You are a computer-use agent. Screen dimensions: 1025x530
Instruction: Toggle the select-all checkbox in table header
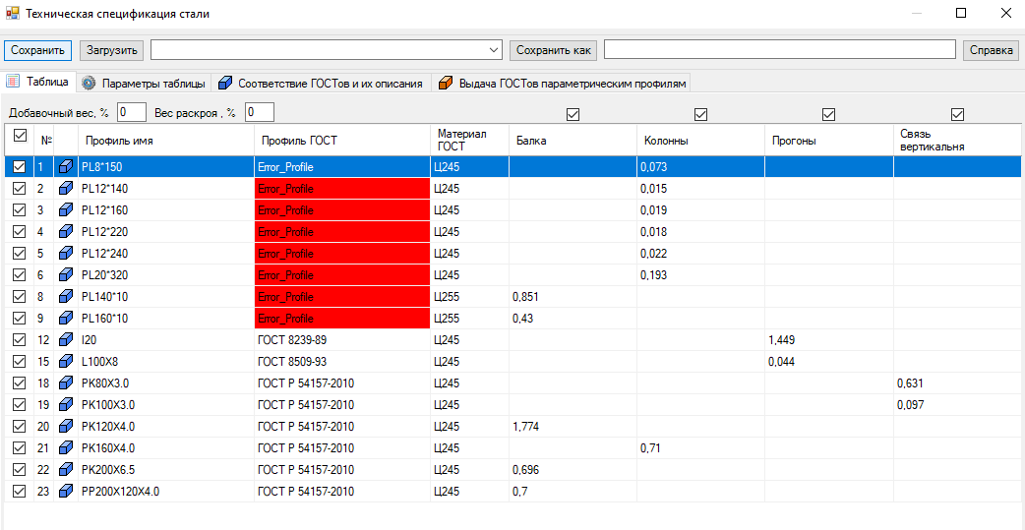[18, 137]
